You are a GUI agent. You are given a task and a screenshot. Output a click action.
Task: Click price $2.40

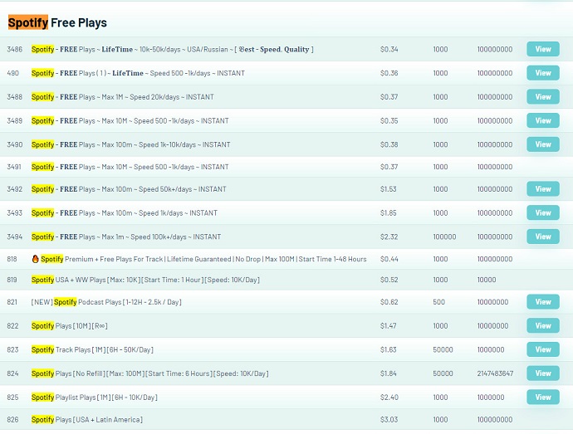389,397
